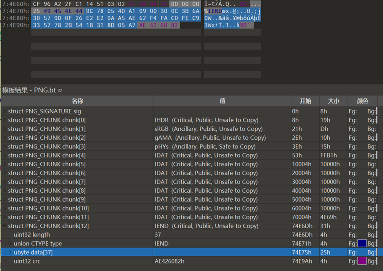Click the length value 37

pyautogui.click(x=158, y=235)
